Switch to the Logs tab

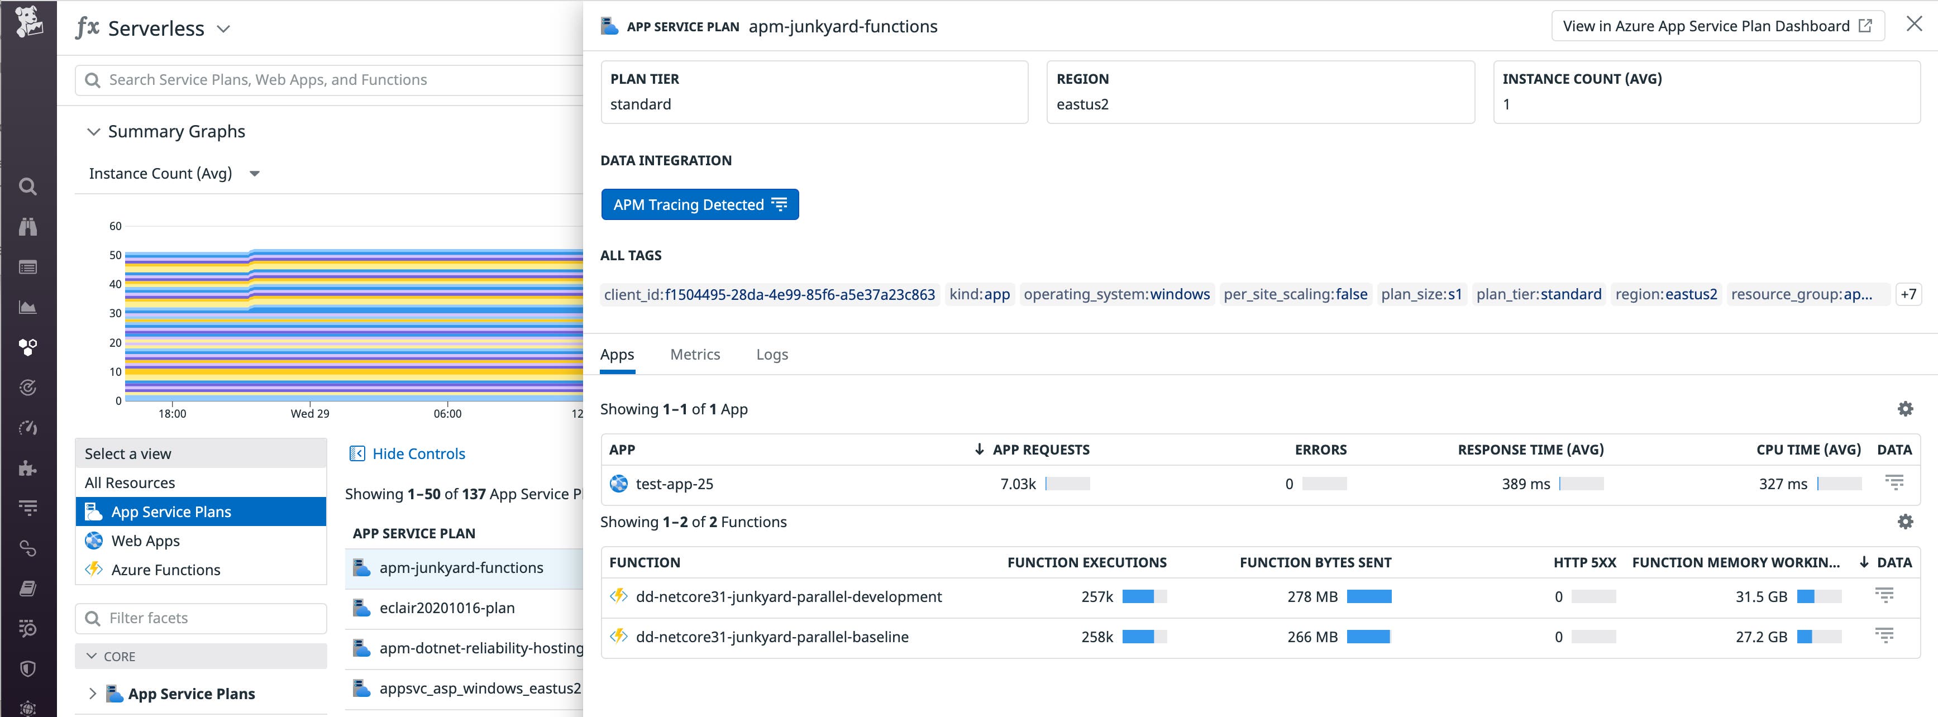pyautogui.click(x=772, y=355)
